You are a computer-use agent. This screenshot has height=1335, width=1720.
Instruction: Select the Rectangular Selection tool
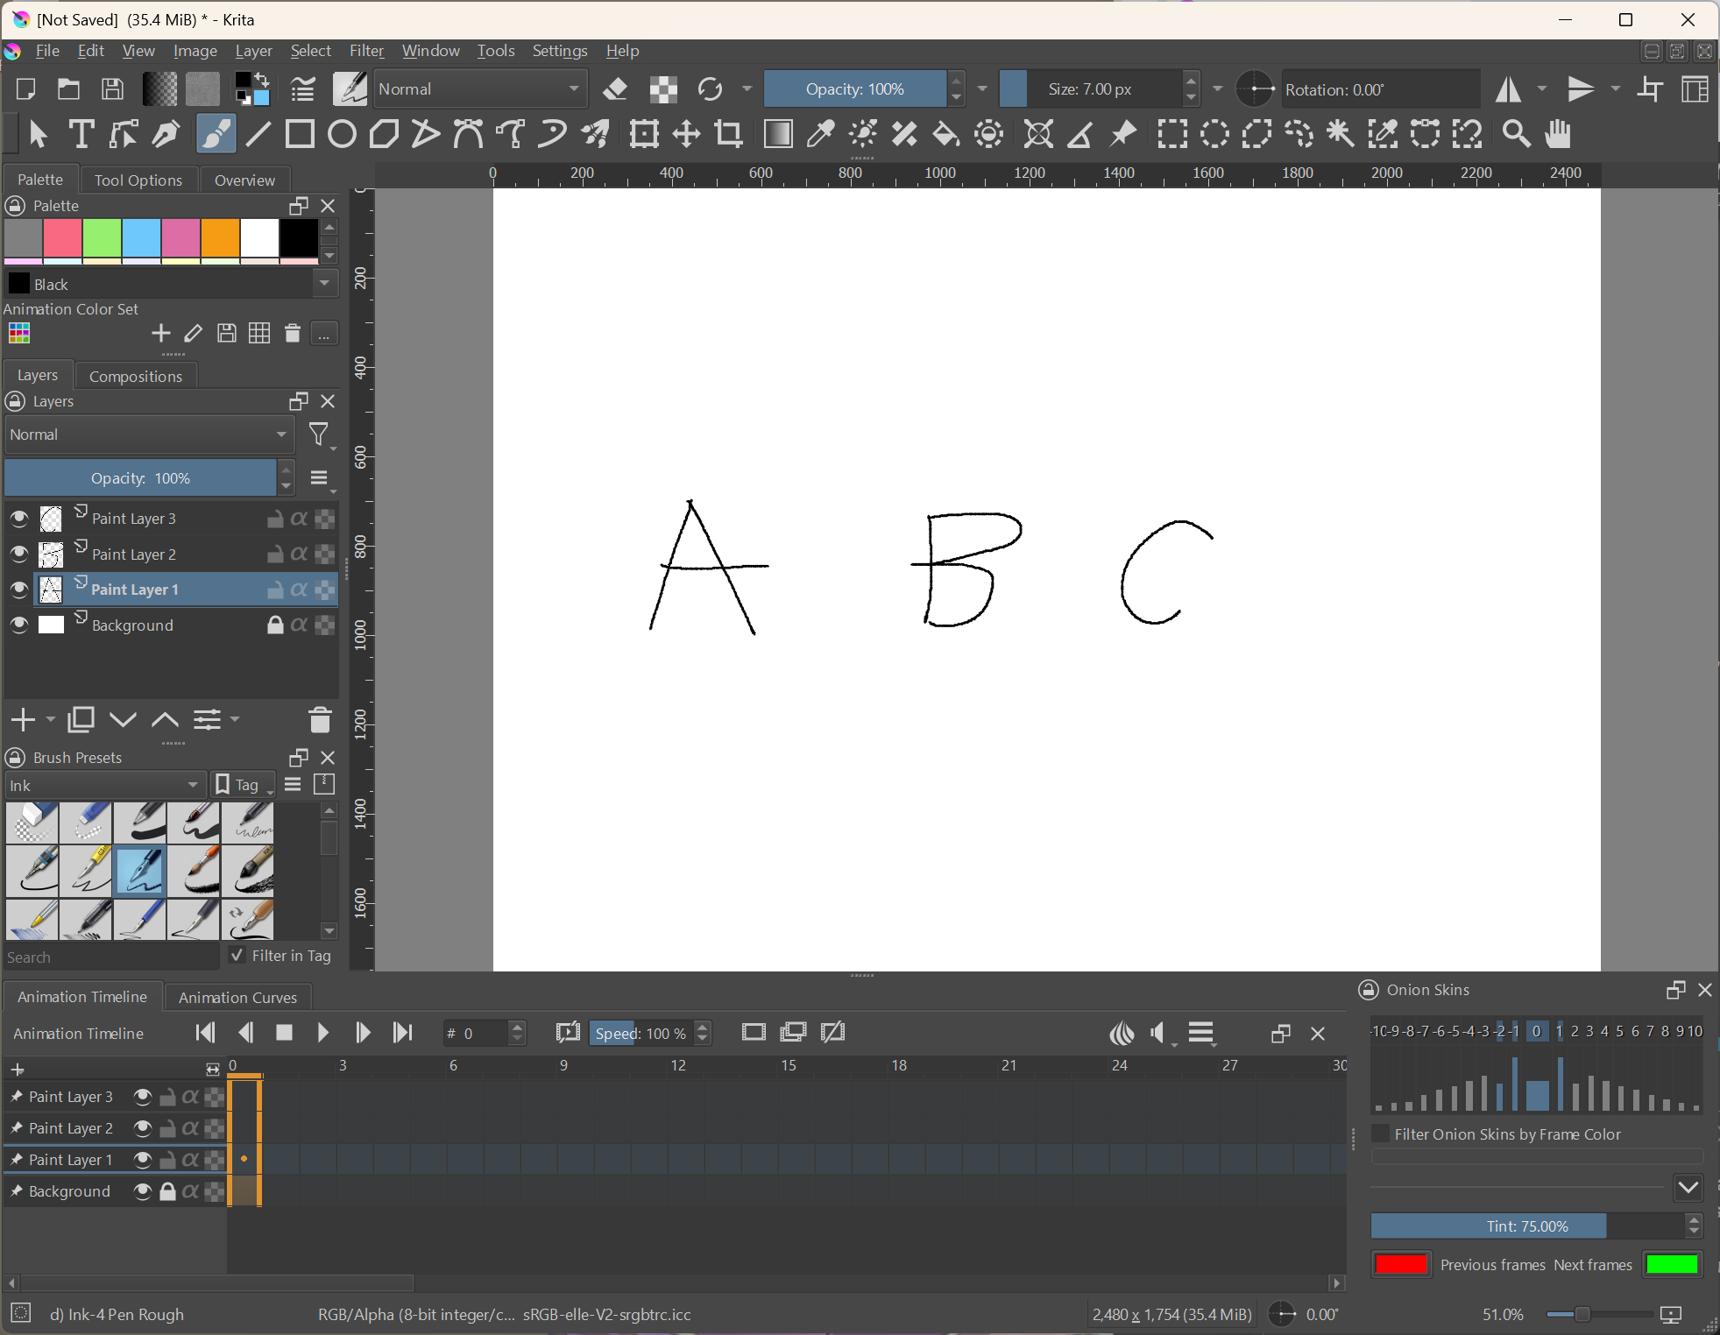coord(1172,134)
